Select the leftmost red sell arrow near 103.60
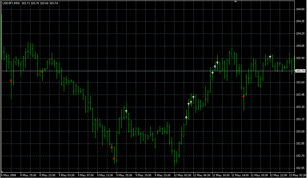Image resolution: width=307 pixels, height=178 pixels. [11, 81]
